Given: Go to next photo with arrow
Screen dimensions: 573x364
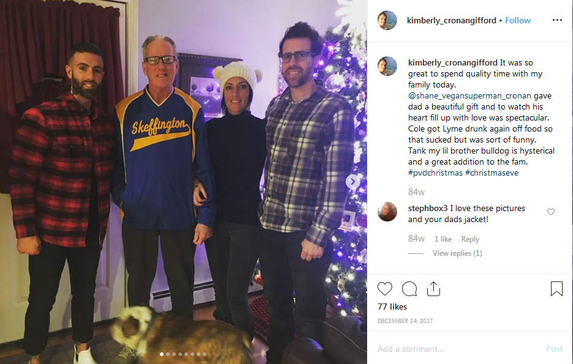Looking at the screenshot, I should click(352, 181).
